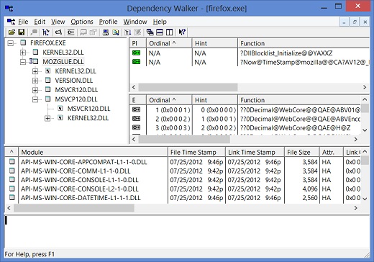Sort imports by Ordinal column header
Image resolution: width=374 pixels, height=262 pixels.
tap(169, 43)
